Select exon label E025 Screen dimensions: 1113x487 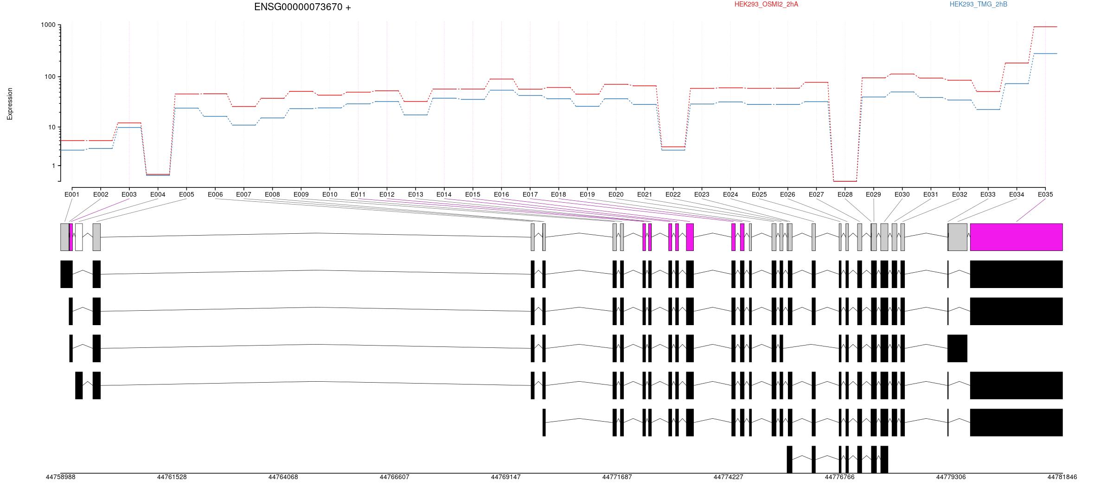click(x=759, y=194)
